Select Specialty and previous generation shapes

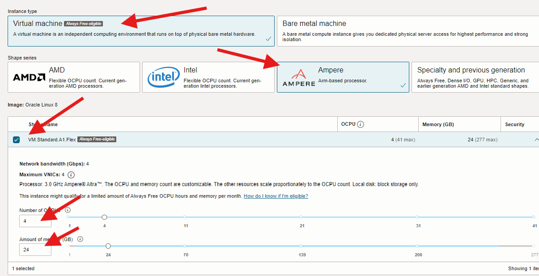[474, 76]
